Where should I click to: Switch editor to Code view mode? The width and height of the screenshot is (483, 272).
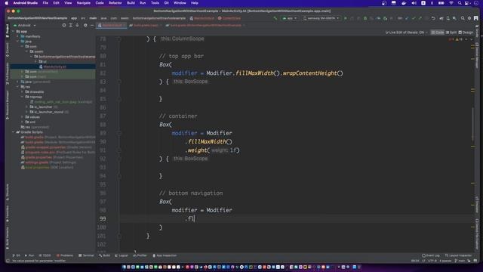click(x=438, y=32)
